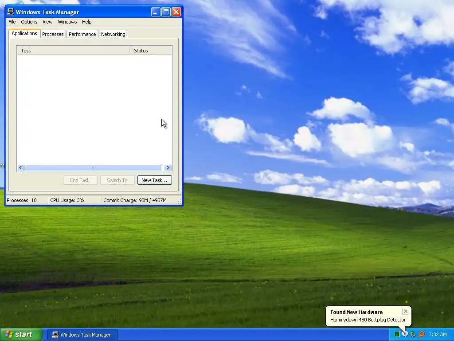
Task: Click the CPU Usage: 3% status entry
Action: (74, 200)
